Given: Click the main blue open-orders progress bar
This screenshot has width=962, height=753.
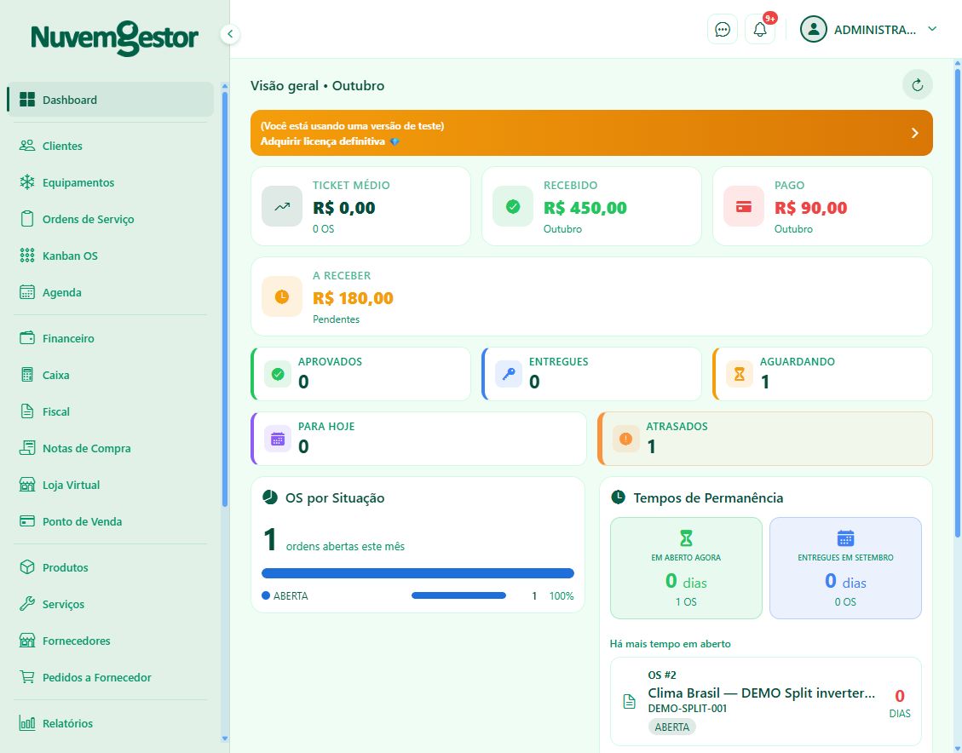Looking at the screenshot, I should (x=418, y=573).
